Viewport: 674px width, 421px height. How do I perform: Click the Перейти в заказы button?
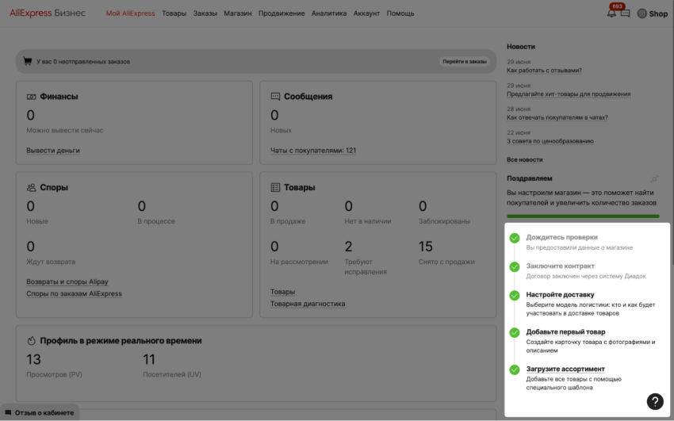click(465, 61)
